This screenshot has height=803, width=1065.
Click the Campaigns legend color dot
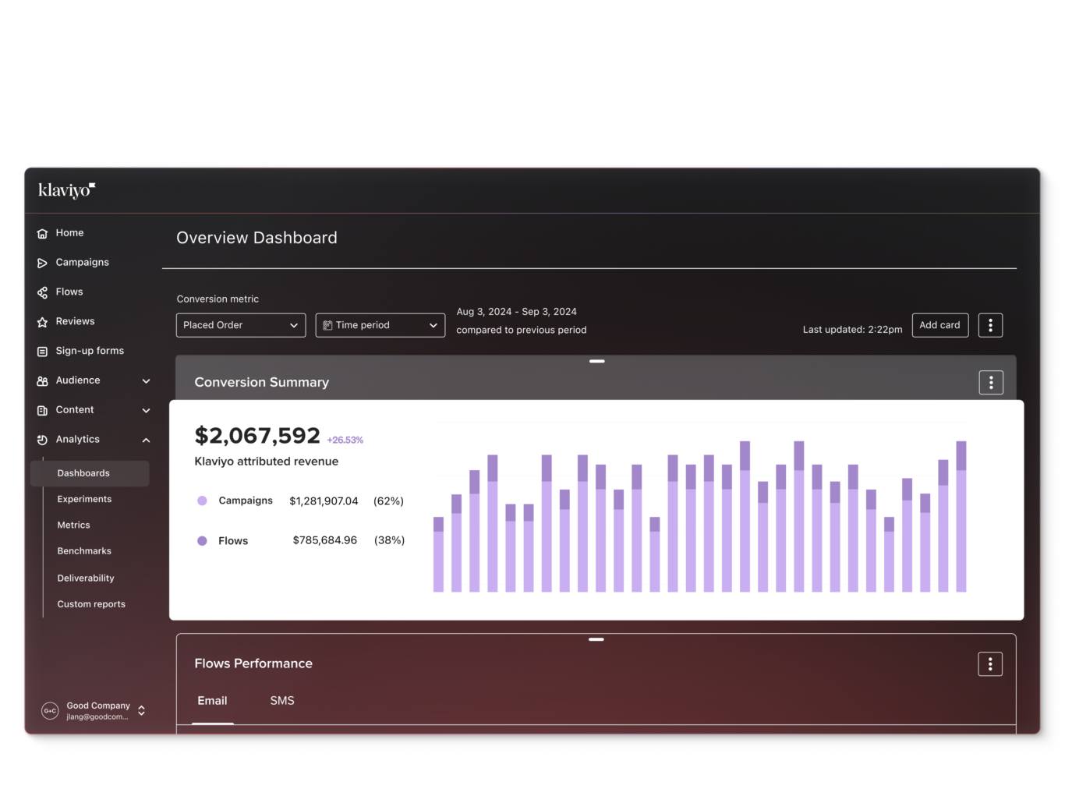pos(202,501)
